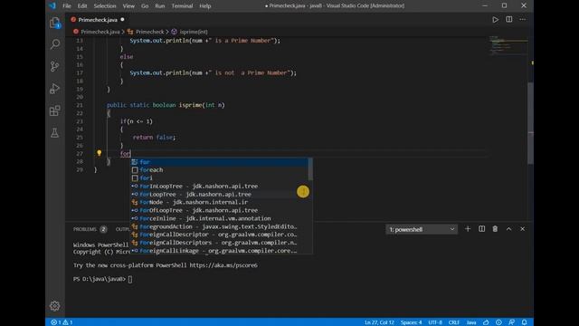The image size is (579, 326).
Task: Click the PowerShell terminal prompt input
Action: [x=130, y=279]
